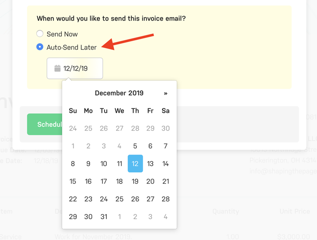Click the December 2019 month header

(x=119, y=93)
